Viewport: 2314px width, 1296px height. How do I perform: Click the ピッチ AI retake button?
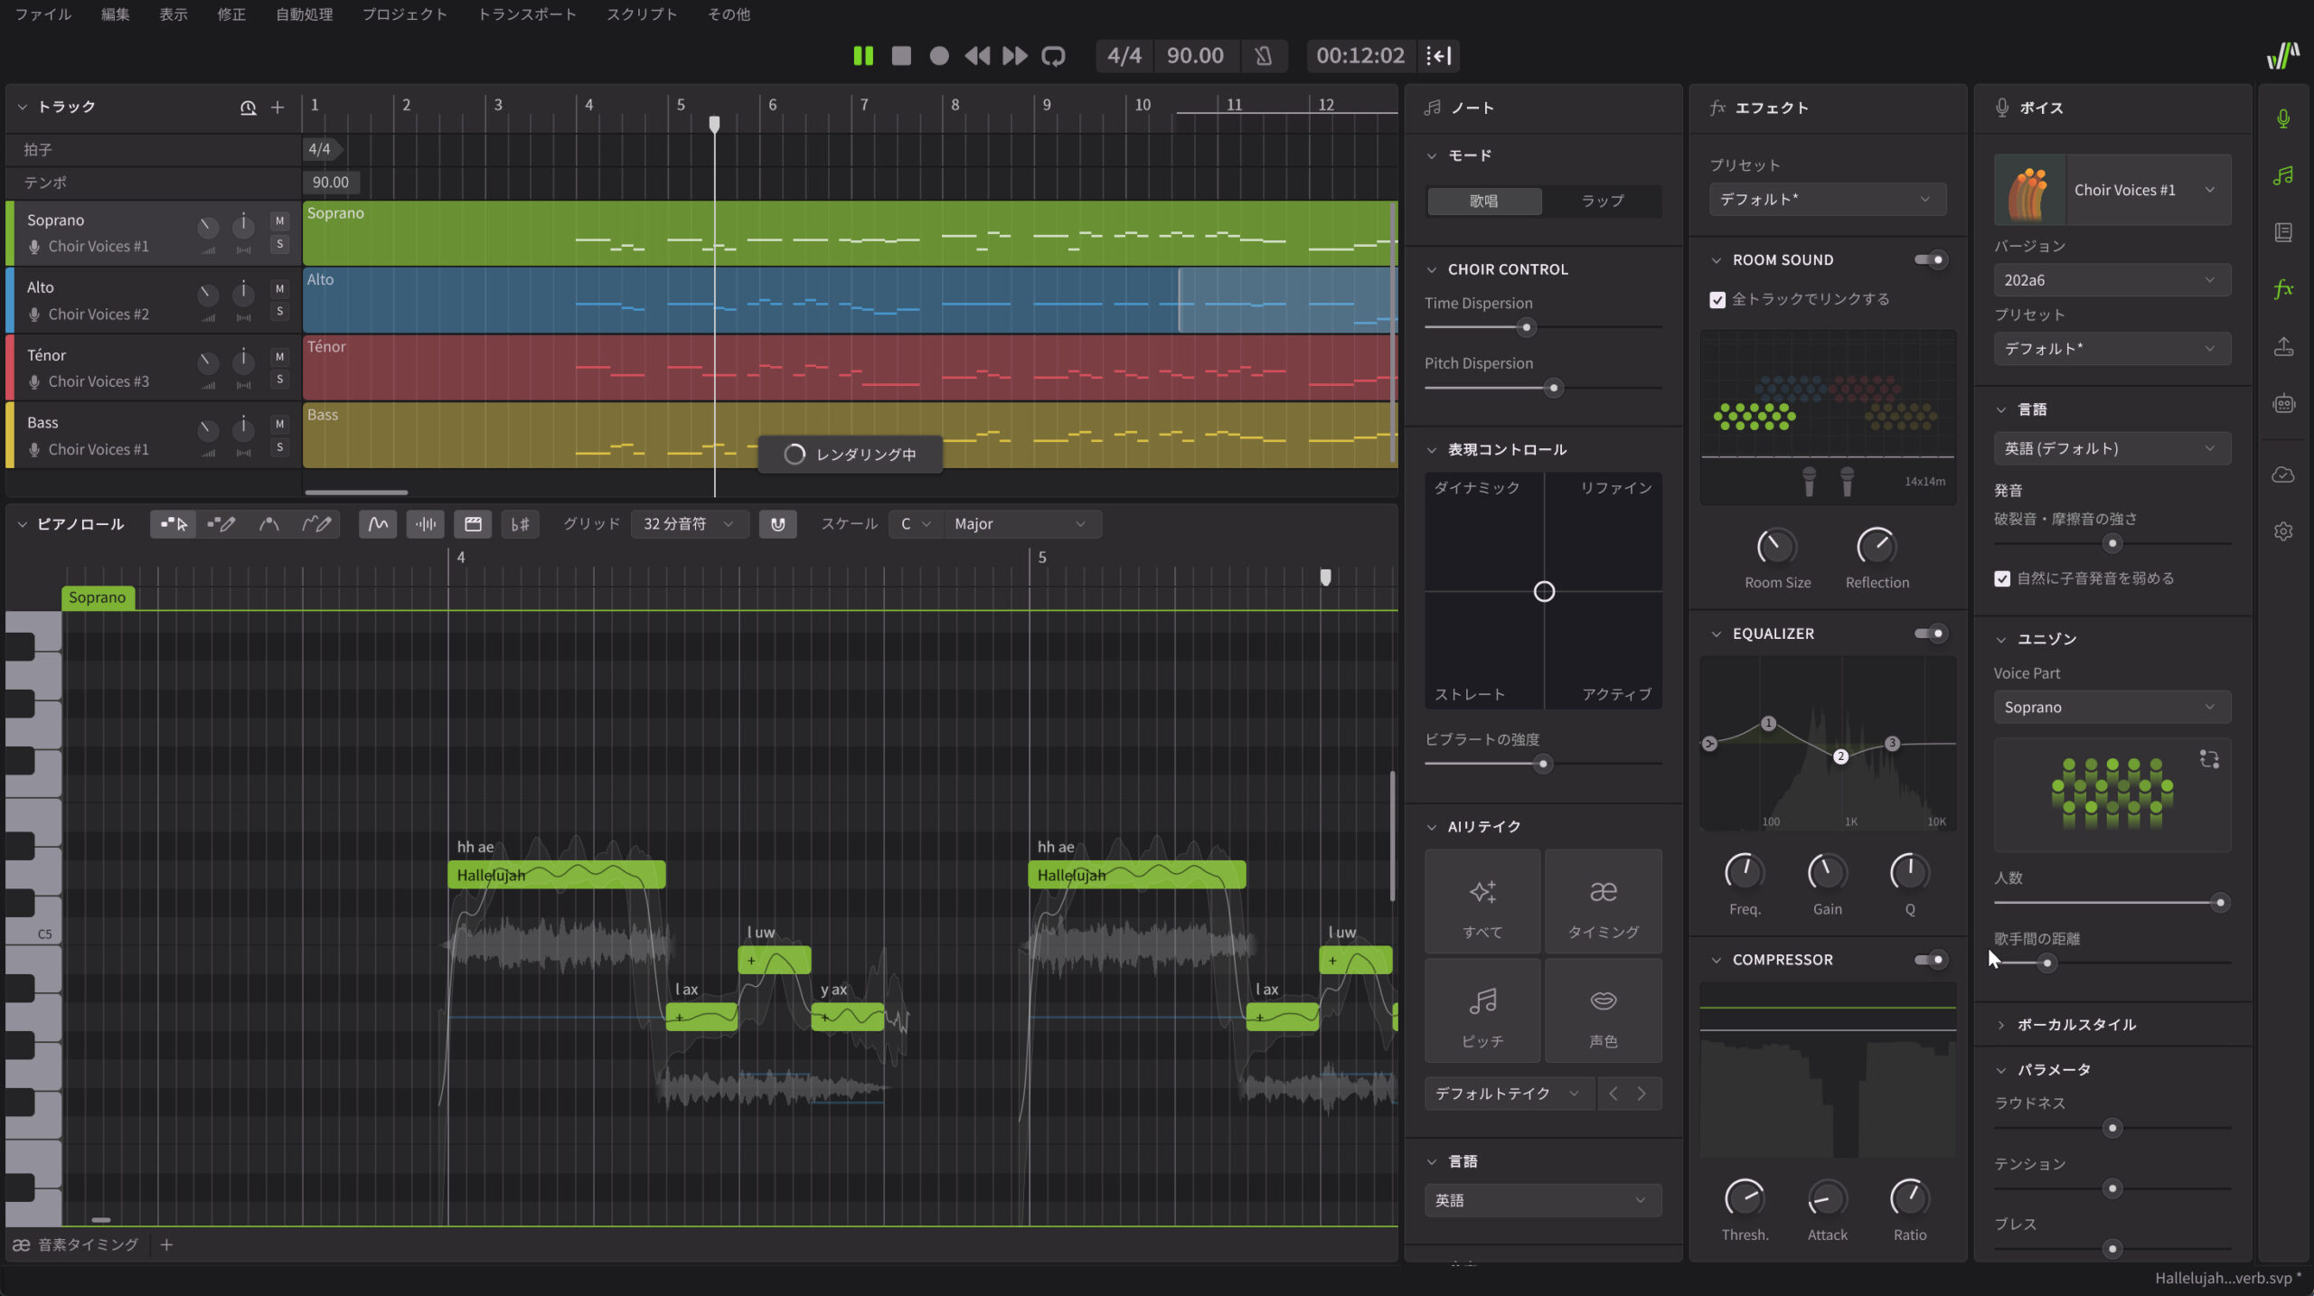pyautogui.click(x=1482, y=1011)
